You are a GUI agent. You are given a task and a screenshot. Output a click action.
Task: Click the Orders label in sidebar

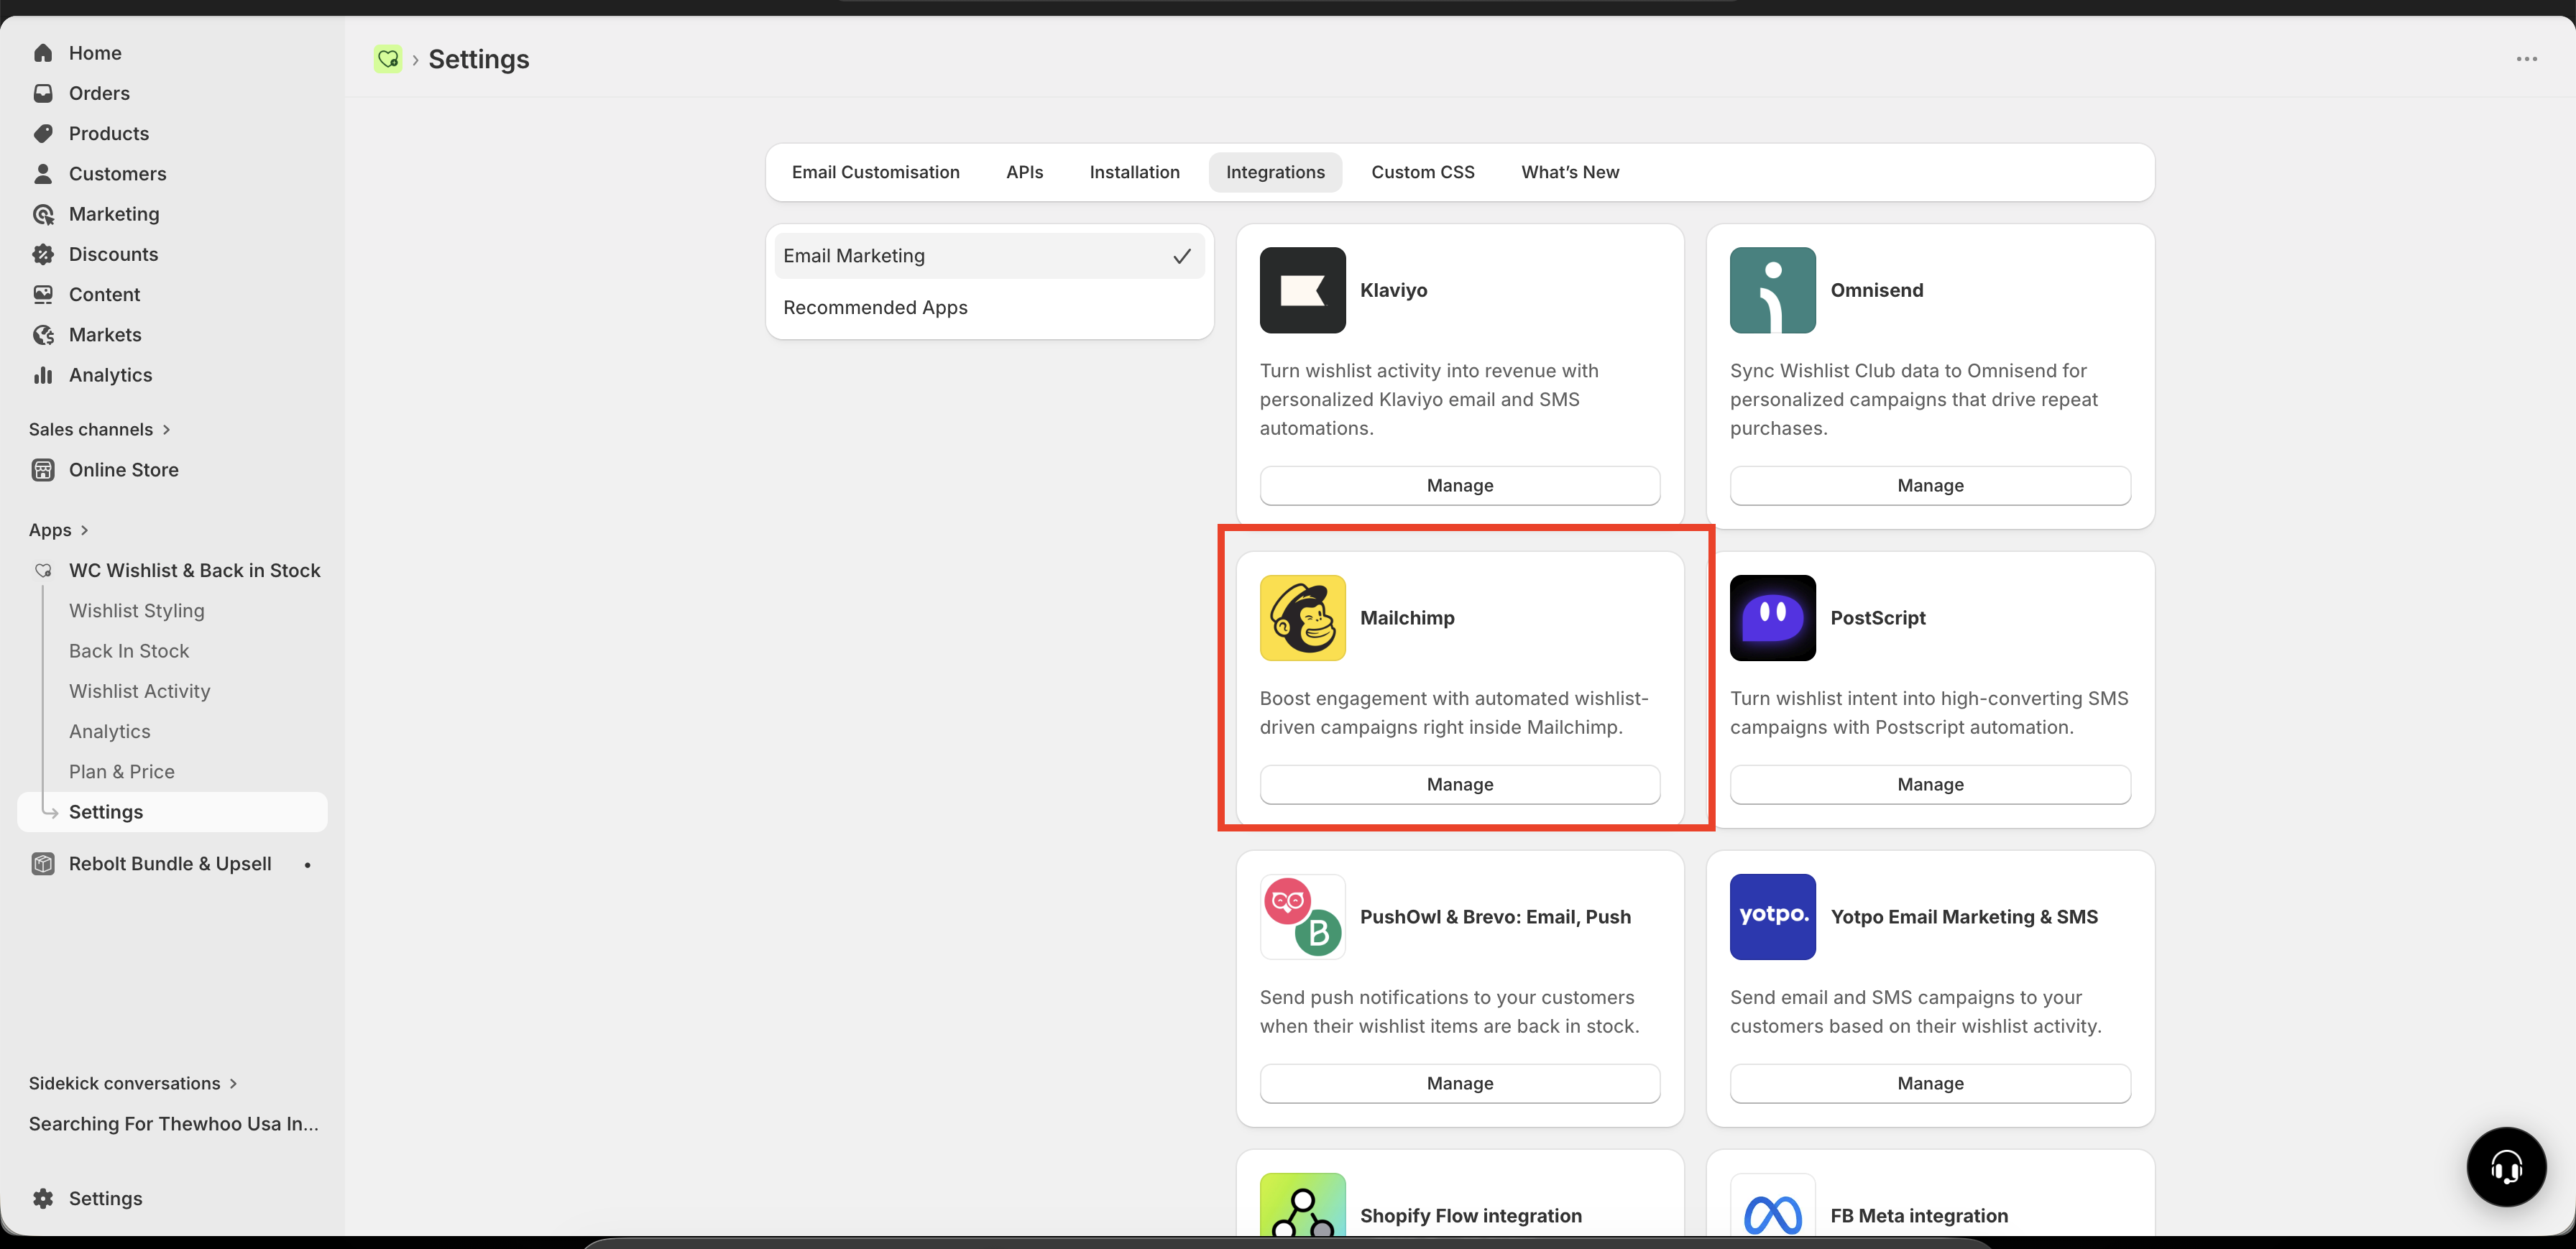click(x=99, y=93)
